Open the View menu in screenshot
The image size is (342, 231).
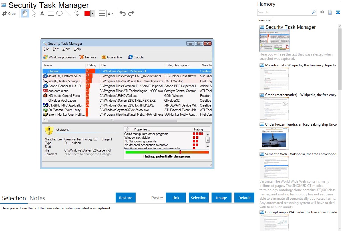[66, 49]
